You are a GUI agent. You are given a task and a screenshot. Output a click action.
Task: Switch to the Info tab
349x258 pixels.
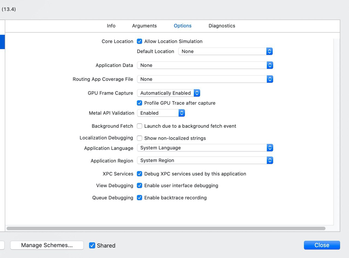point(111,26)
